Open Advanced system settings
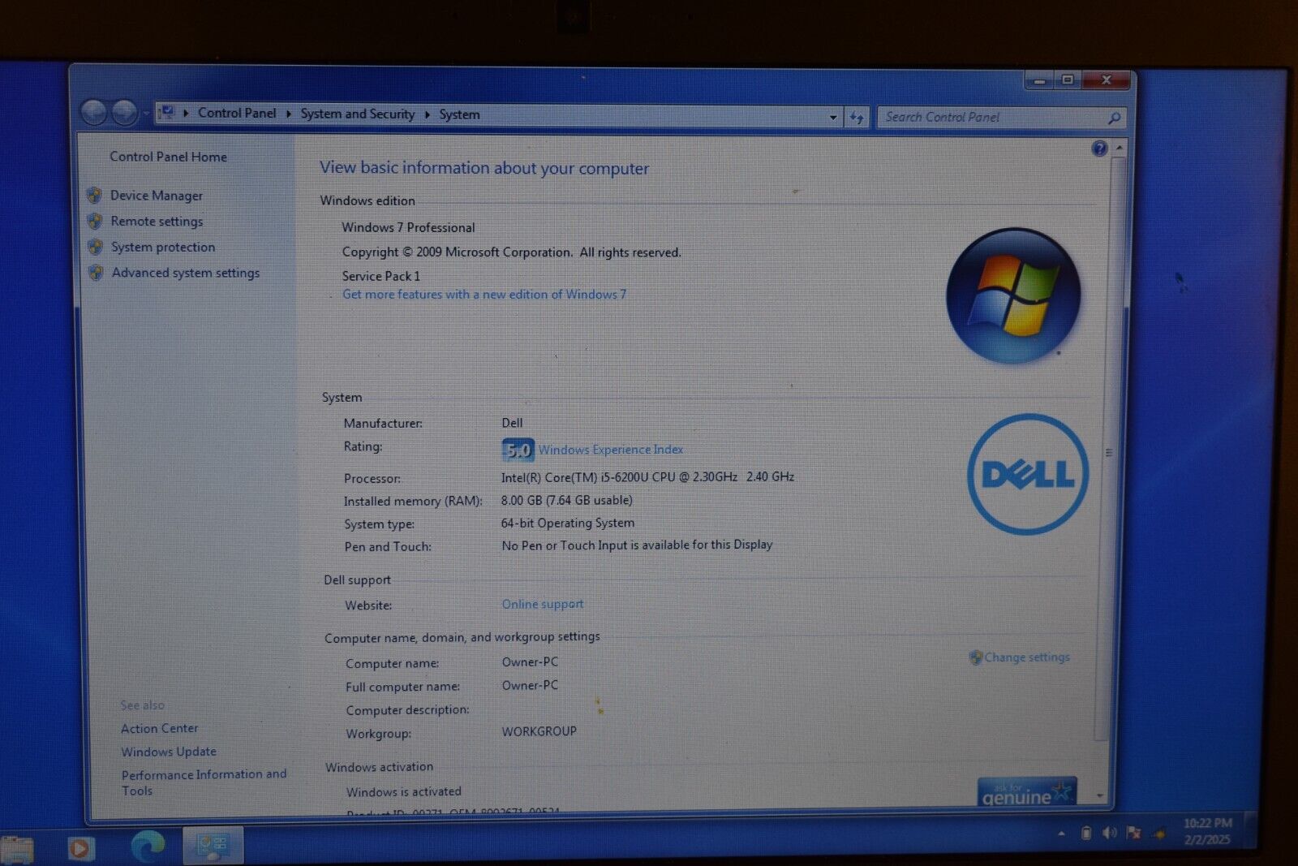This screenshot has width=1298, height=866. tap(186, 273)
